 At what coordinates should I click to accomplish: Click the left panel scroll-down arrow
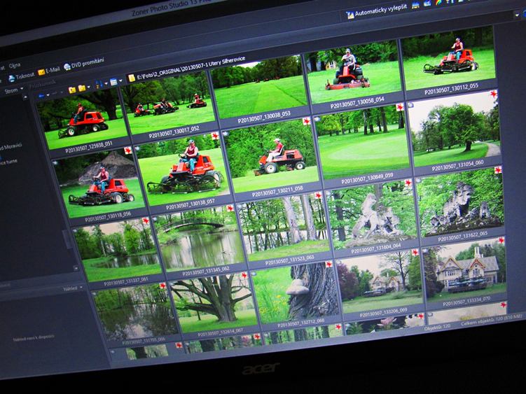tap(76, 268)
